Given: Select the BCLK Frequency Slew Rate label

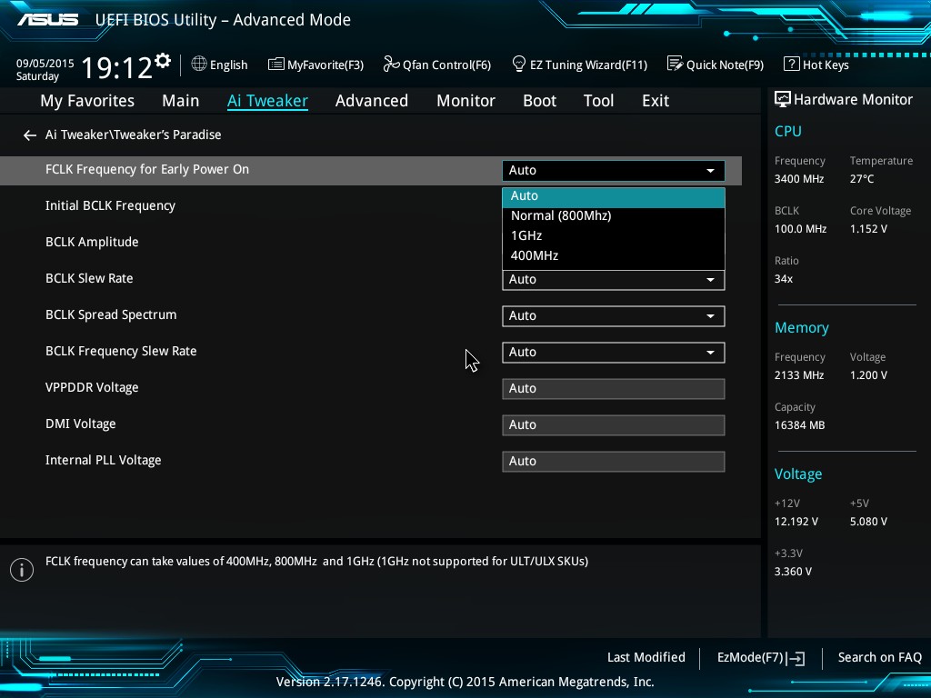Looking at the screenshot, I should click(x=121, y=352).
